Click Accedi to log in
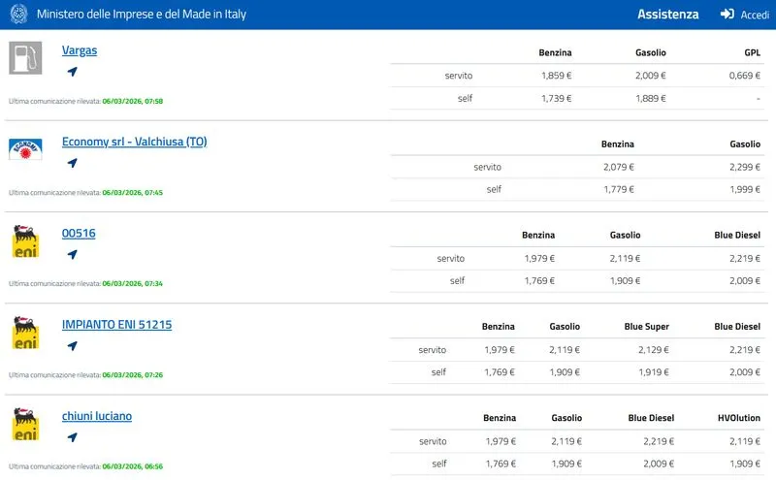 [754, 15]
